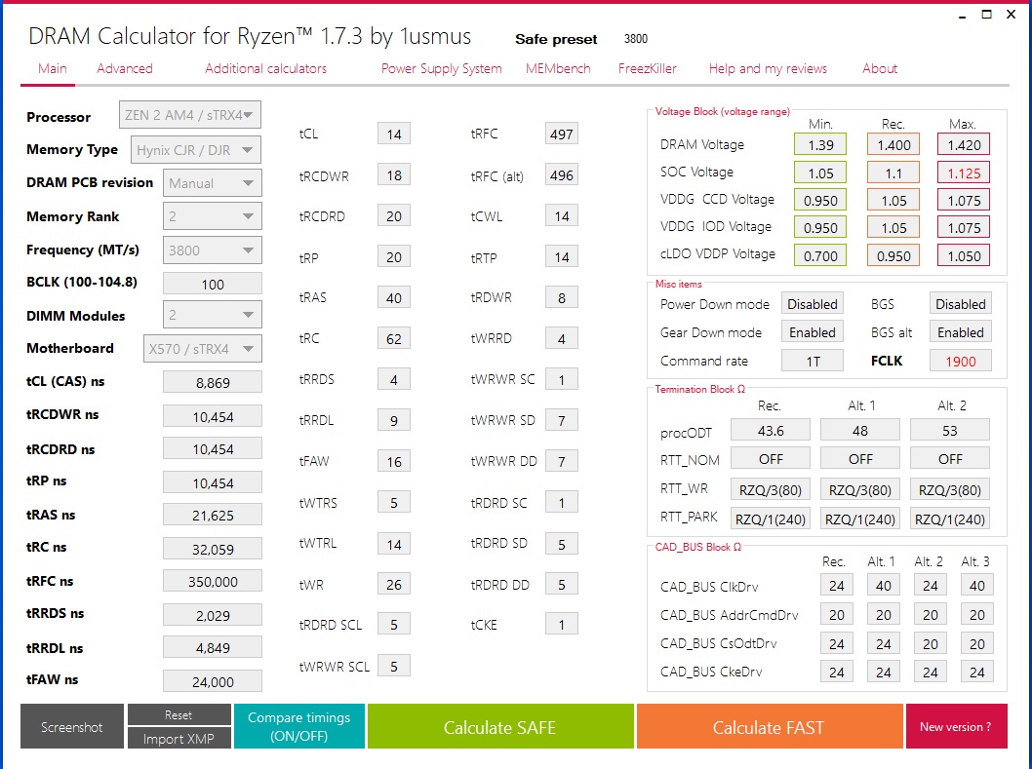Select SOC Voltage Max. value 1.125
This screenshot has height=769, width=1032.
[x=964, y=173]
